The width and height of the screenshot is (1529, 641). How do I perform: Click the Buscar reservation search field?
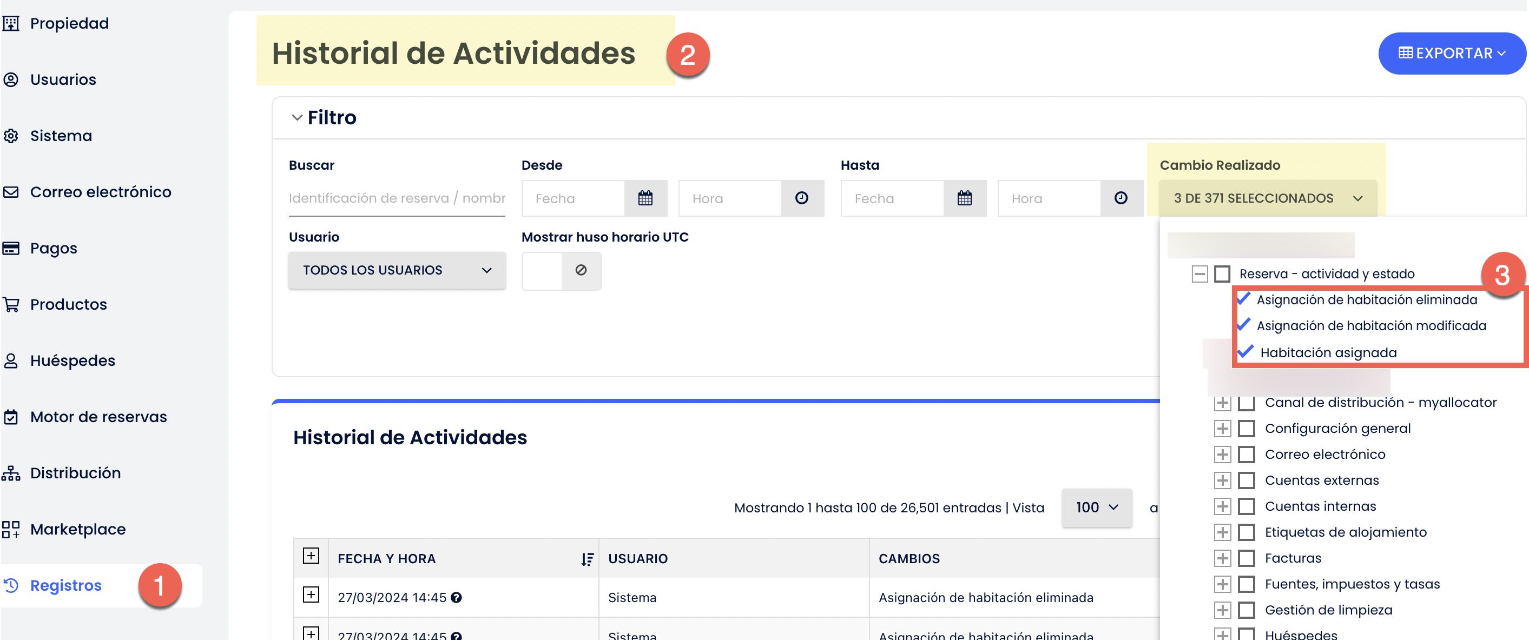397,198
